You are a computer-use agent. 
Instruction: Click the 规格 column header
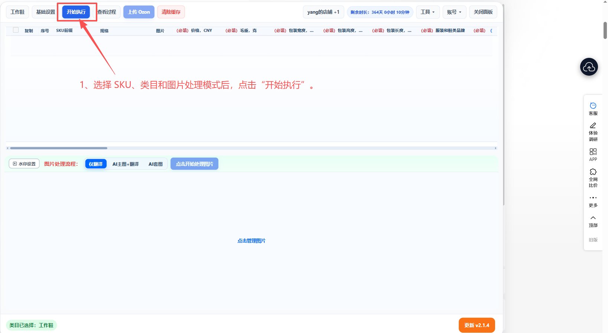pos(104,31)
